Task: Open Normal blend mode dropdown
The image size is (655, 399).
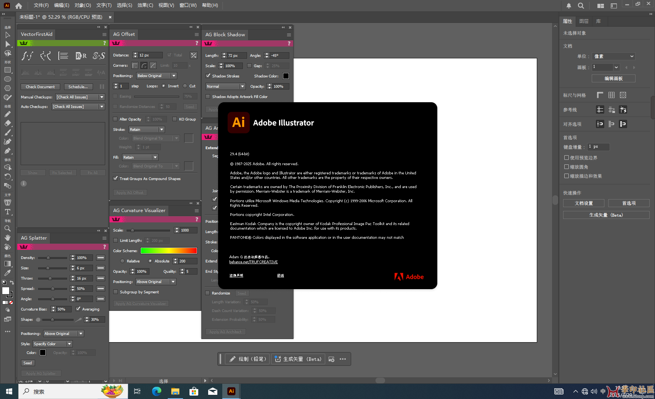Action: [x=226, y=87]
